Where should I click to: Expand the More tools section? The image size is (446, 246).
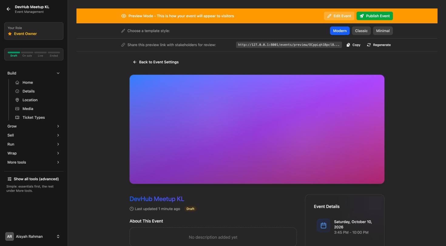(x=34, y=162)
